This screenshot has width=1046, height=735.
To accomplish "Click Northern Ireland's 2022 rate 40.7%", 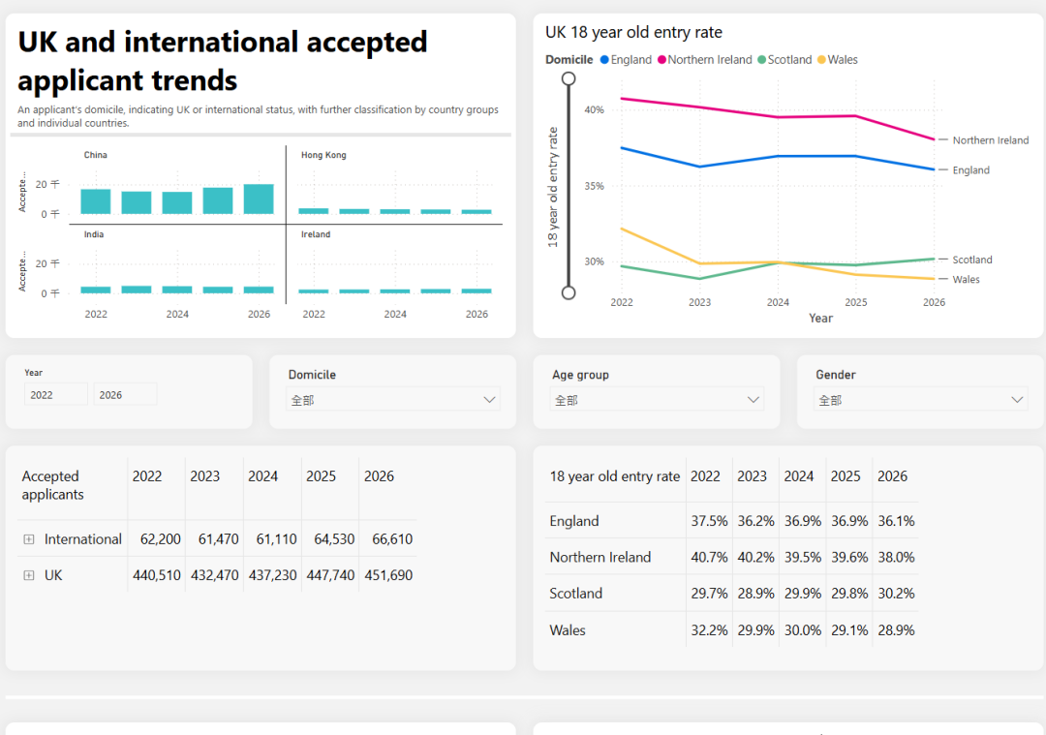I will click(x=709, y=557).
